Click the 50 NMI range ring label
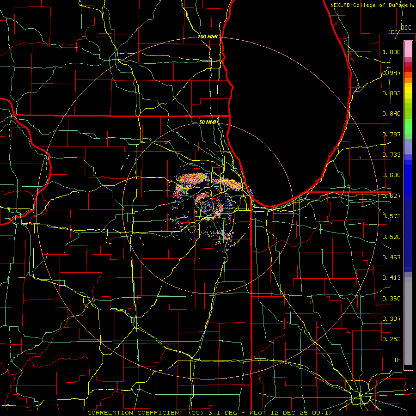This screenshot has width=416, height=416. [x=208, y=122]
